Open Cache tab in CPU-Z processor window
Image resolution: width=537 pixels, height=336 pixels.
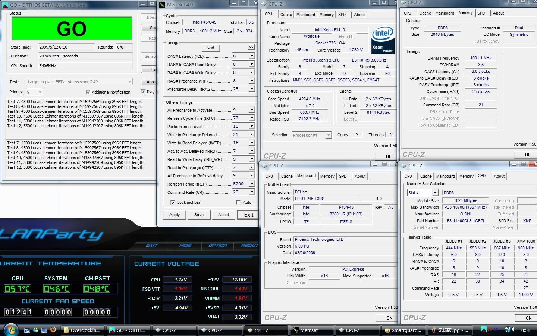point(286,15)
